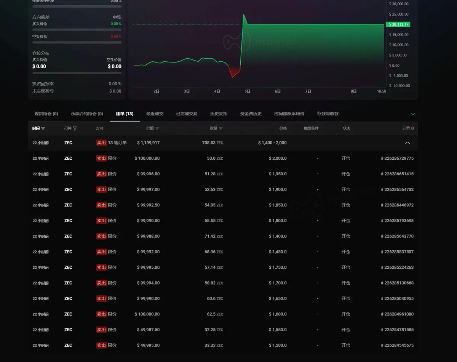Switch to the 永续合约持仓 (0) tab

[x=87, y=114]
